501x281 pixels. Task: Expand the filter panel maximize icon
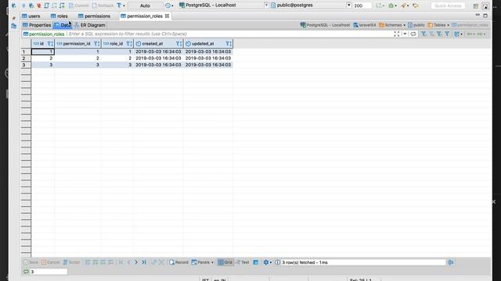(x=397, y=34)
